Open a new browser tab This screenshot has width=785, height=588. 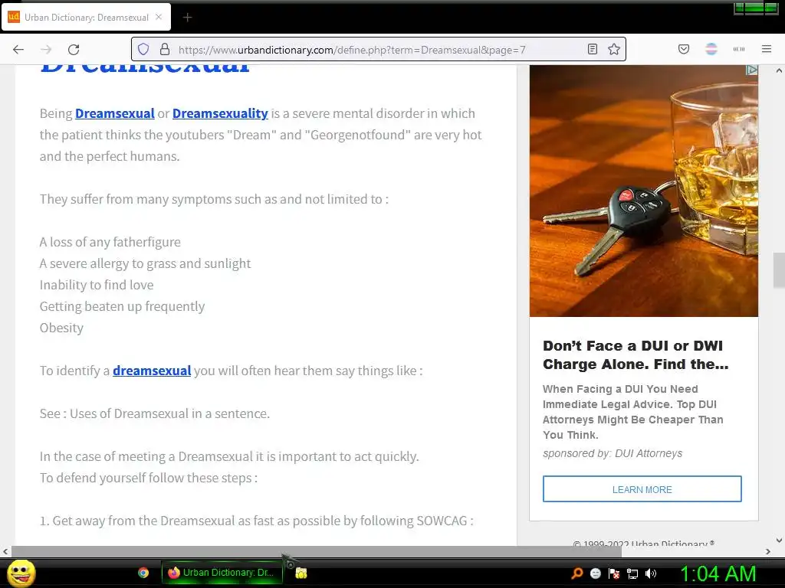pos(187,18)
